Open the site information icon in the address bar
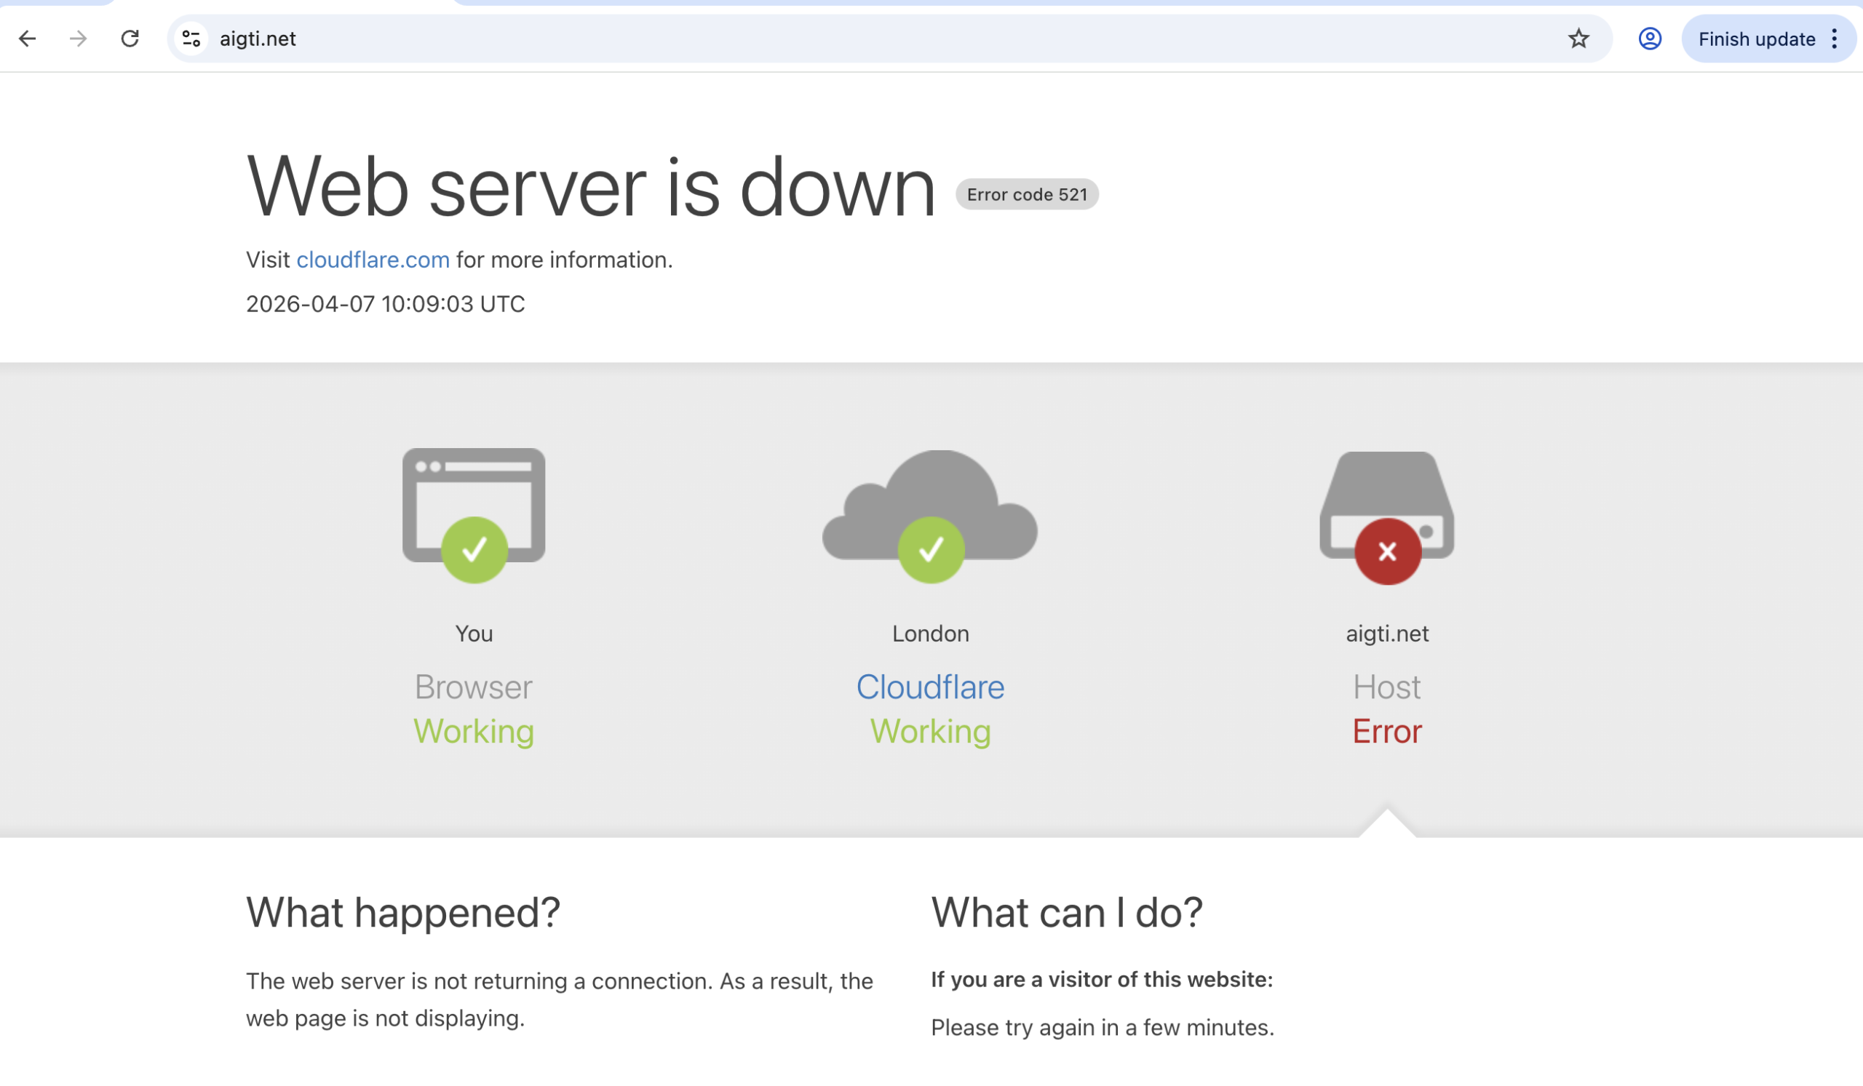 pyautogui.click(x=190, y=39)
